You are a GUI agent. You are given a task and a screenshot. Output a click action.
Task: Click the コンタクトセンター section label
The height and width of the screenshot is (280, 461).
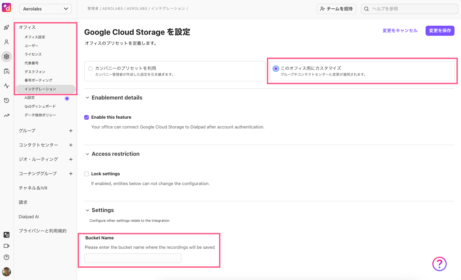click(38, 145)
